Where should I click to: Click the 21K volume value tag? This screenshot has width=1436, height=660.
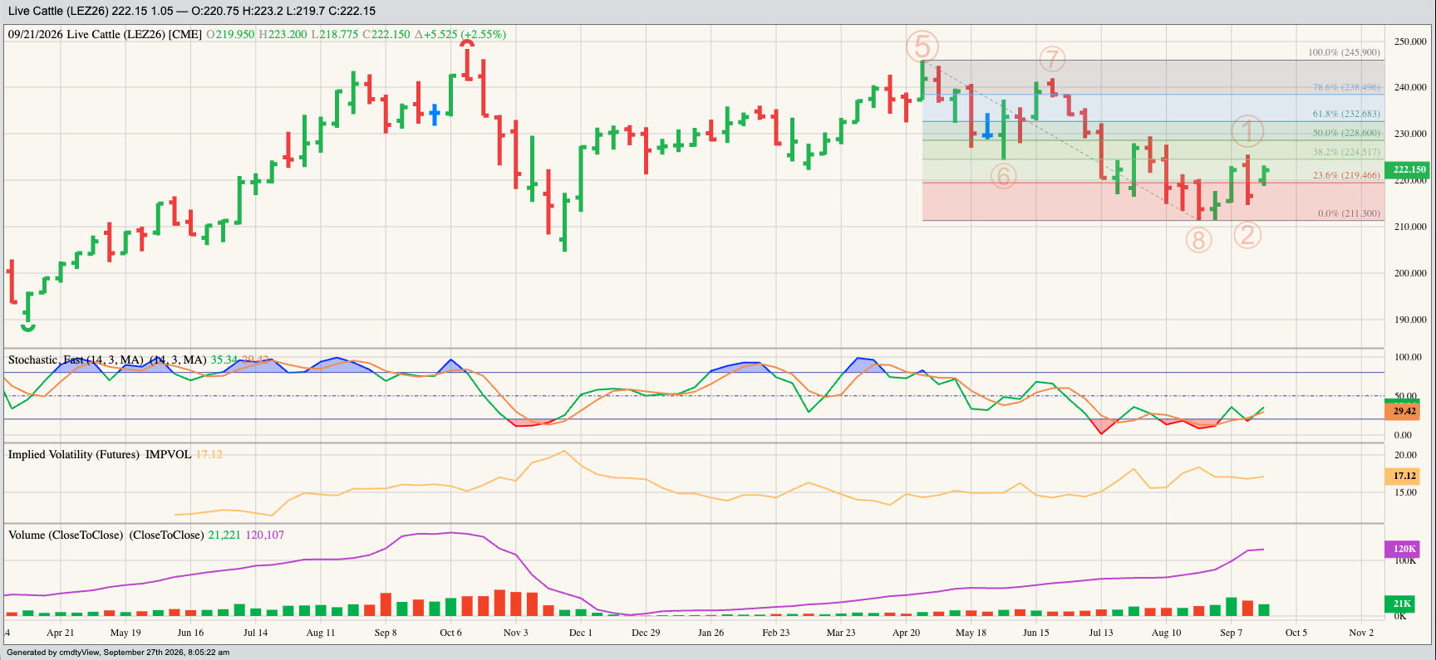[x=1404, y=604]
